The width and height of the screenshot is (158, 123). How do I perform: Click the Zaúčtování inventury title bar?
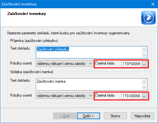tap(74, 4)
